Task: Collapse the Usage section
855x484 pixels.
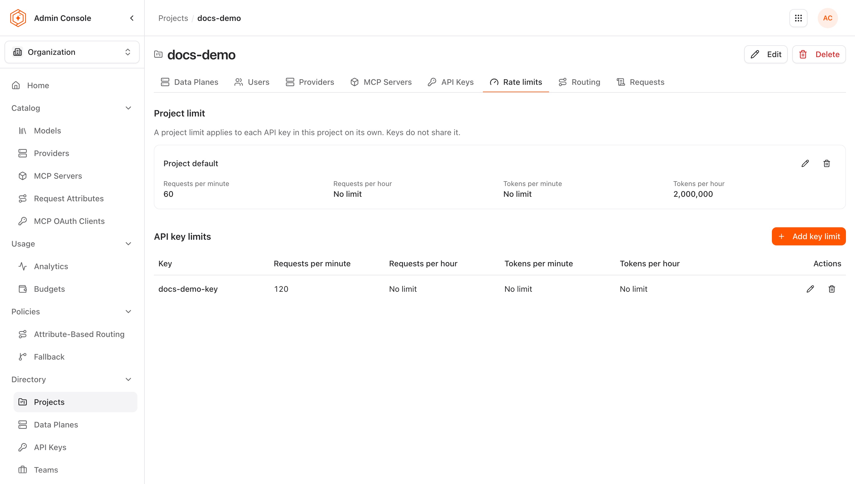Action: [72, 244]
